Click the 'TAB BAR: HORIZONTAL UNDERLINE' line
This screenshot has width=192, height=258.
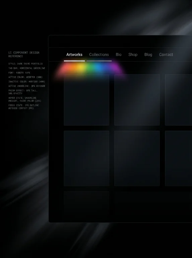pyautogui.click(x=26, y=68)
